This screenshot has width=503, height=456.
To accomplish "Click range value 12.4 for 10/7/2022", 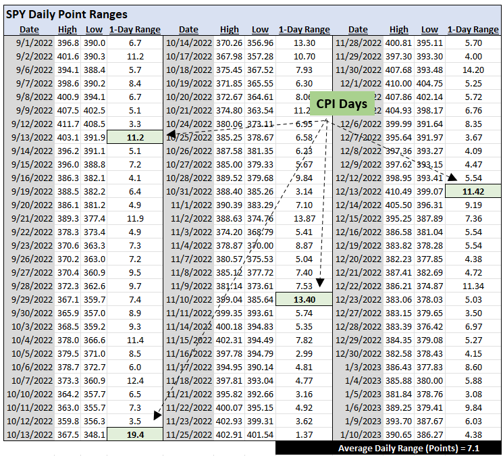I will click(135, 380).
